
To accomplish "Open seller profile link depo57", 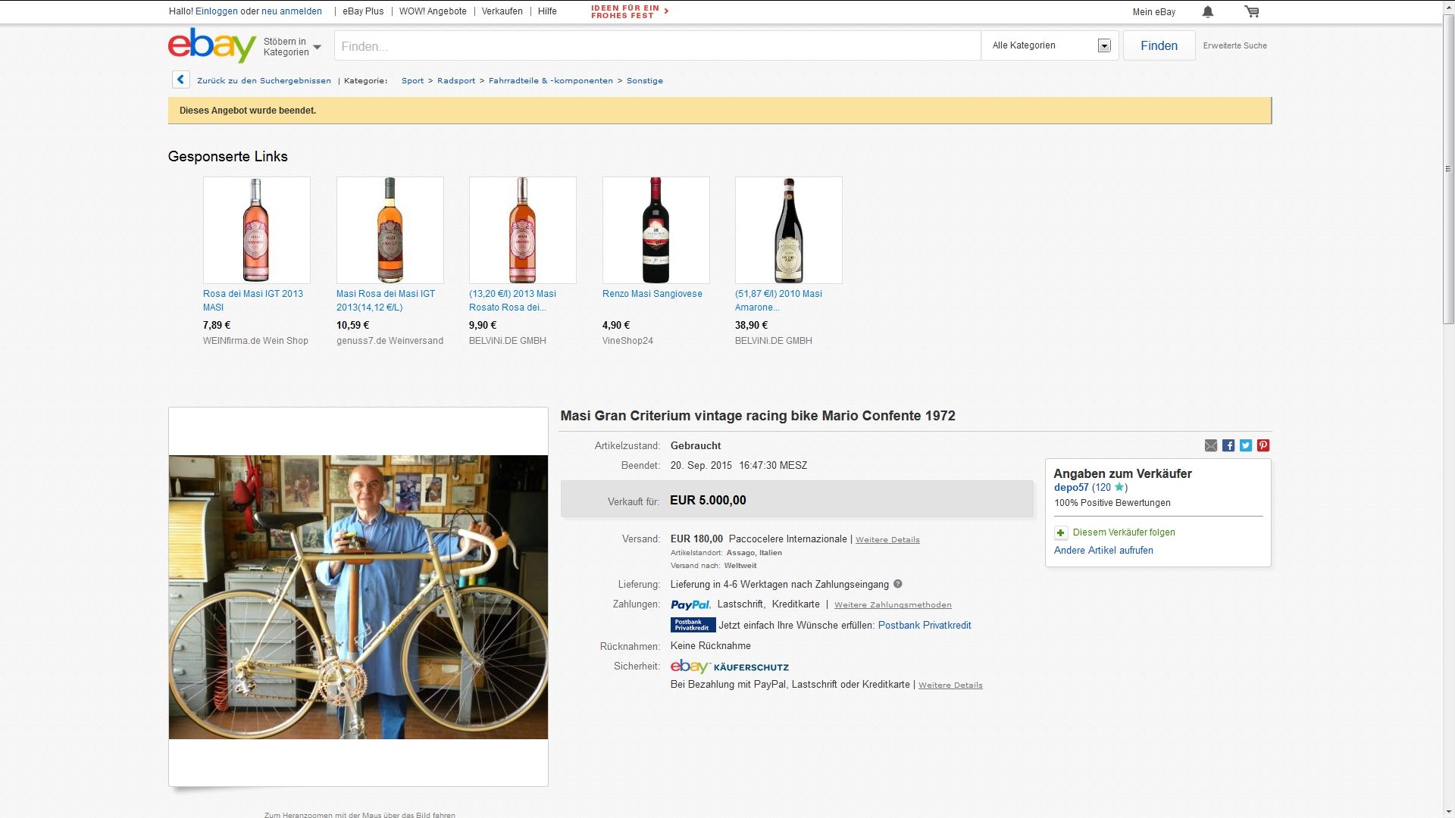I will [x=1071, y=488].
